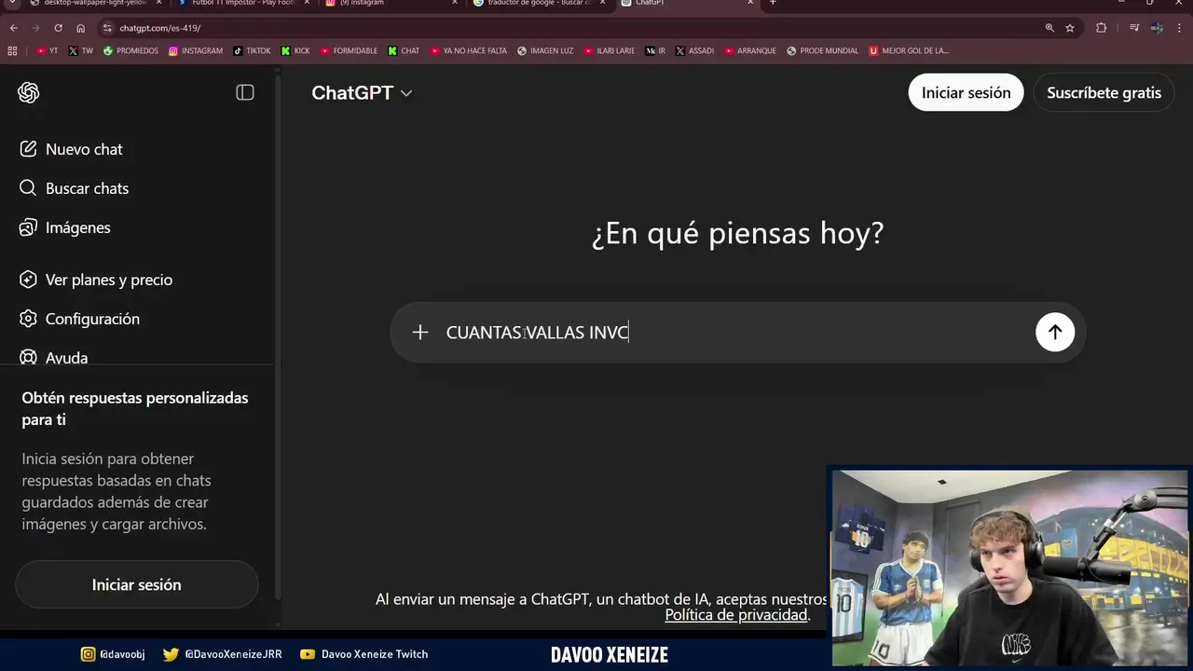Reload the page
Image resolution: width=1193 pixels, height=671 pixels.
pos(58,28)
